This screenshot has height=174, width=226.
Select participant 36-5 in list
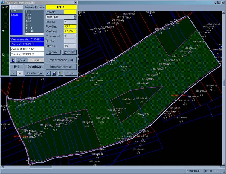pos(29,21)
